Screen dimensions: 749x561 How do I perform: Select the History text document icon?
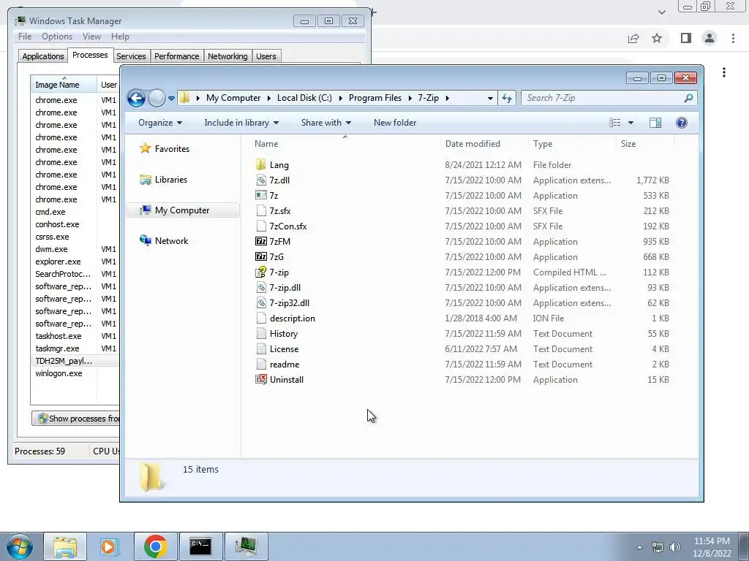261,333
